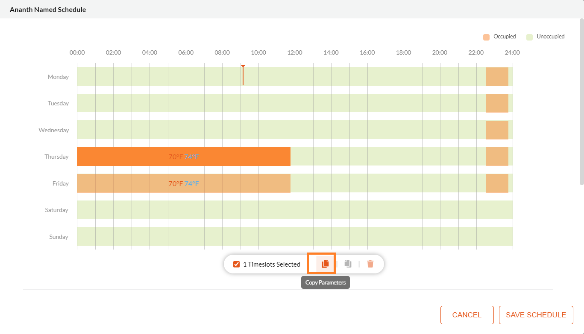Click Wednesday's late-evening occupied block
The height and width of the screenshot is (334, 584).
coord(497,130)
